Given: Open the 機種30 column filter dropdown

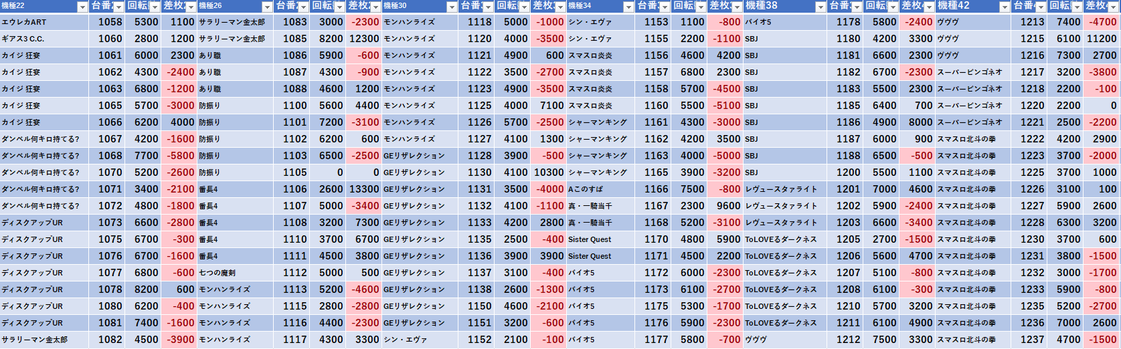Looking at the screenshot, I should (x=452, y=7).
